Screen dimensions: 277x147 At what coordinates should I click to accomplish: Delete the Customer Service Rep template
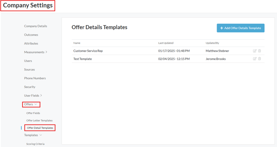(x=260, y=51)
